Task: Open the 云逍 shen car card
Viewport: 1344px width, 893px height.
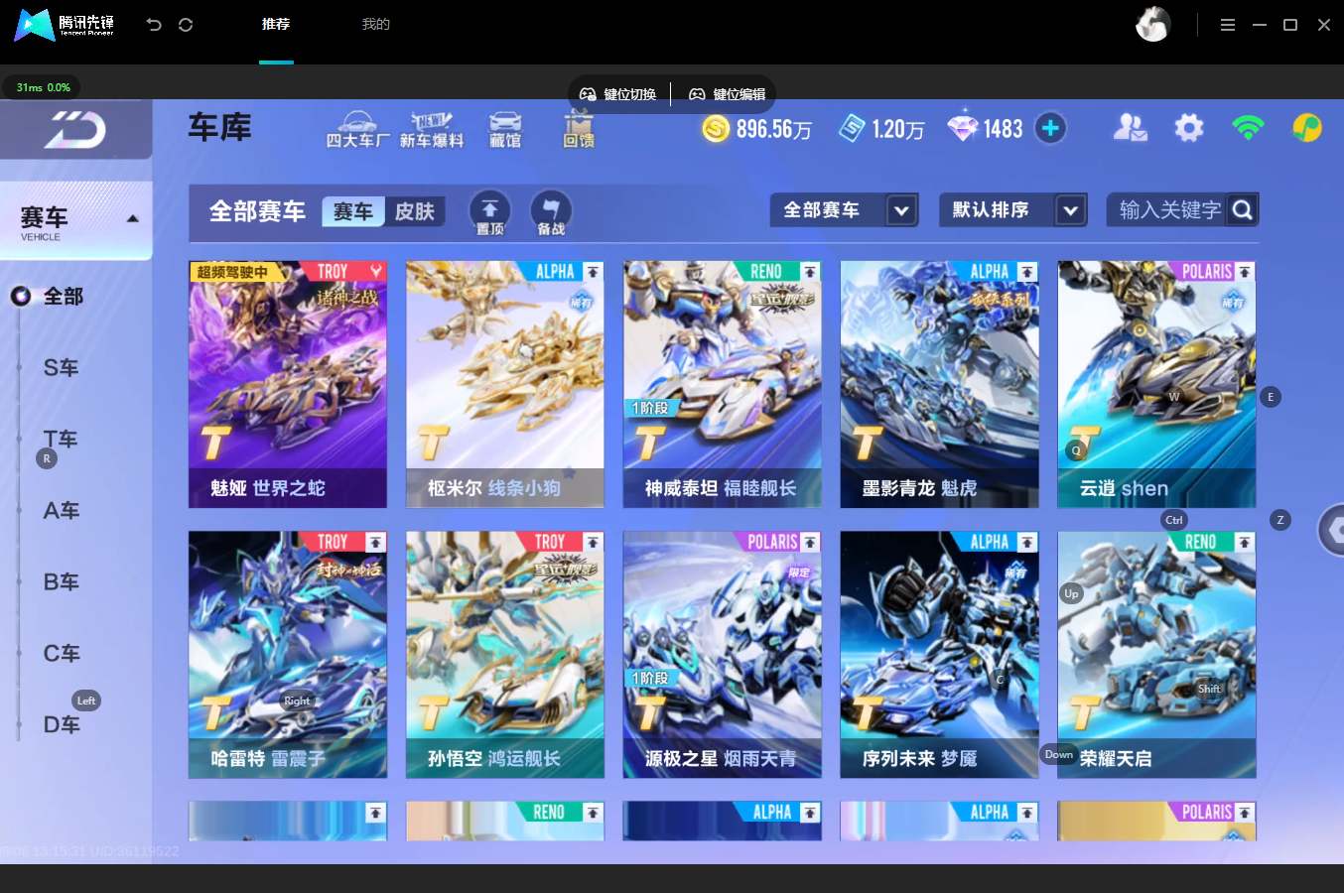Action: click(x=1157, y=384)
